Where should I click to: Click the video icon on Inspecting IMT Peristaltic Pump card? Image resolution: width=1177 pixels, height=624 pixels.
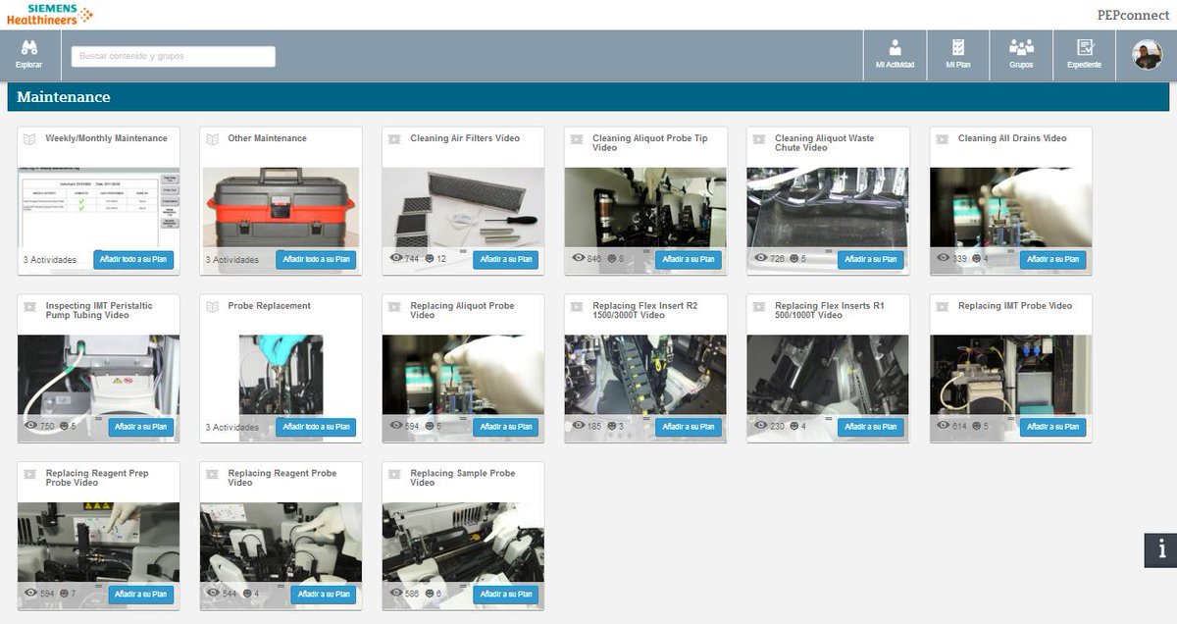point(29,307)
